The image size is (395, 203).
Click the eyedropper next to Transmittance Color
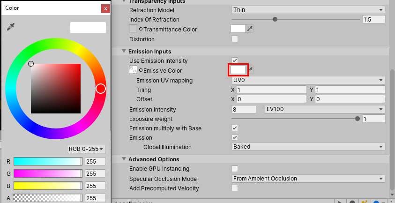click(250, 29)
